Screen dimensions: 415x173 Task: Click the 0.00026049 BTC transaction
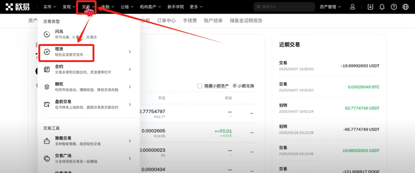[329, 87]
